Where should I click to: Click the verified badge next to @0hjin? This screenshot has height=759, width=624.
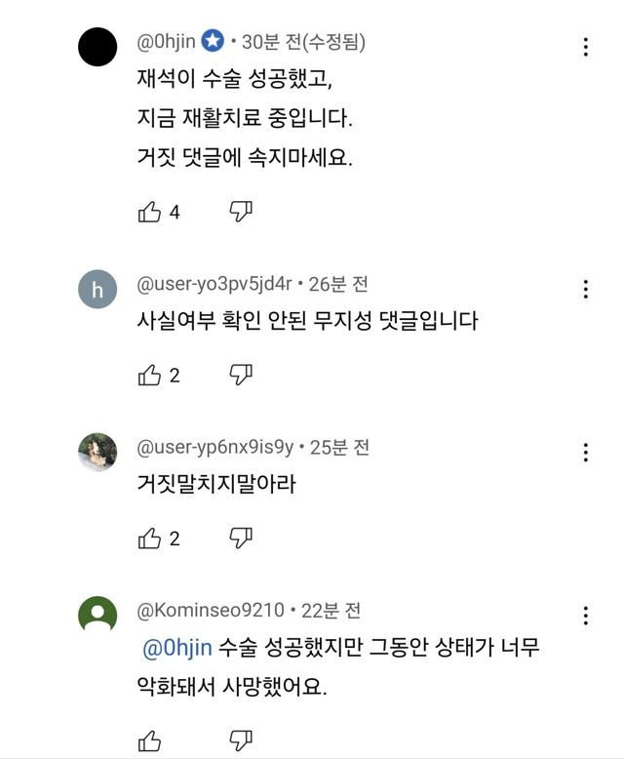coord(213,42)
